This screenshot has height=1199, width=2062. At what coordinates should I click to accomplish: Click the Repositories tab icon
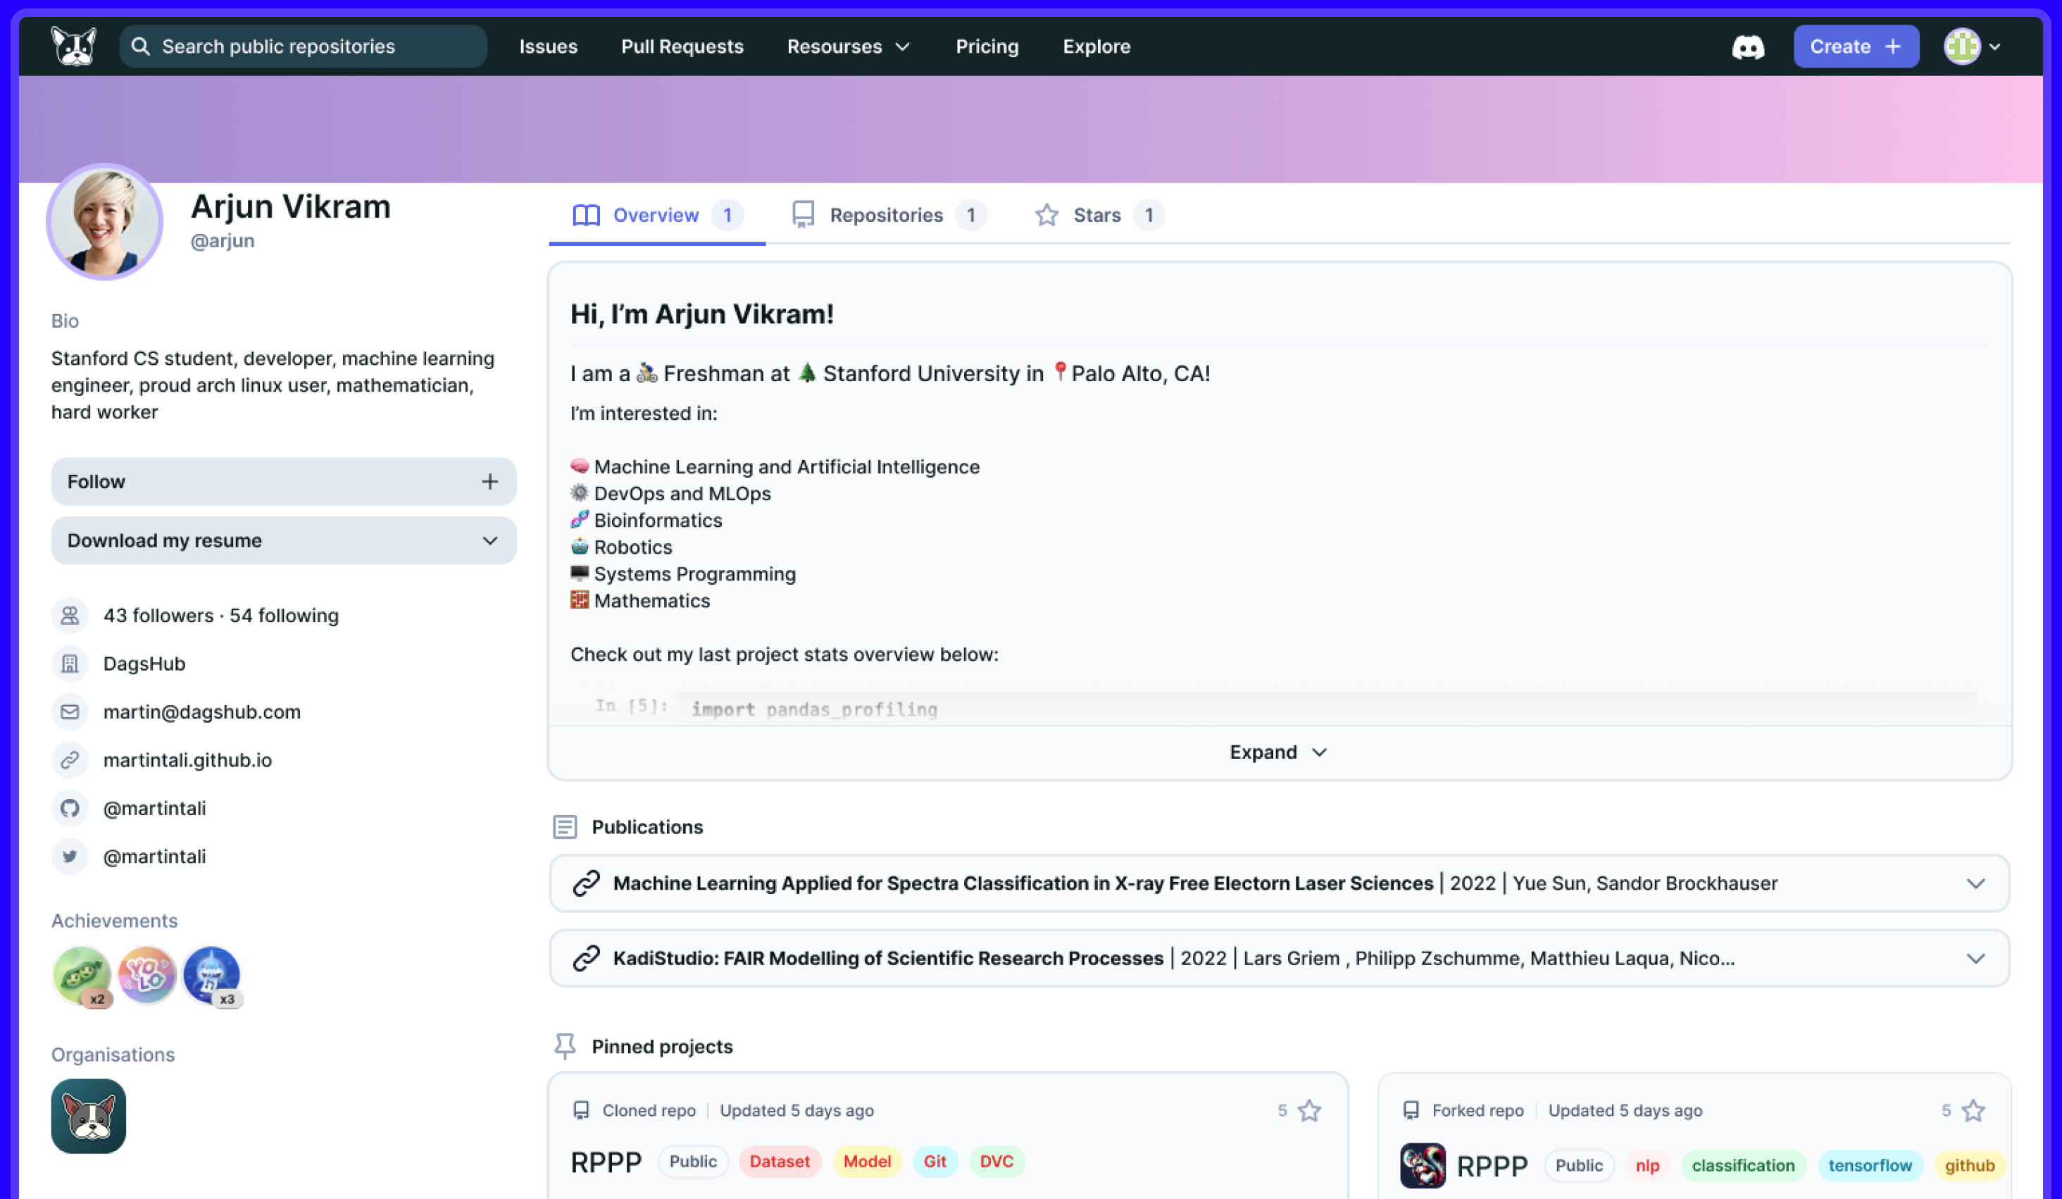803,214
